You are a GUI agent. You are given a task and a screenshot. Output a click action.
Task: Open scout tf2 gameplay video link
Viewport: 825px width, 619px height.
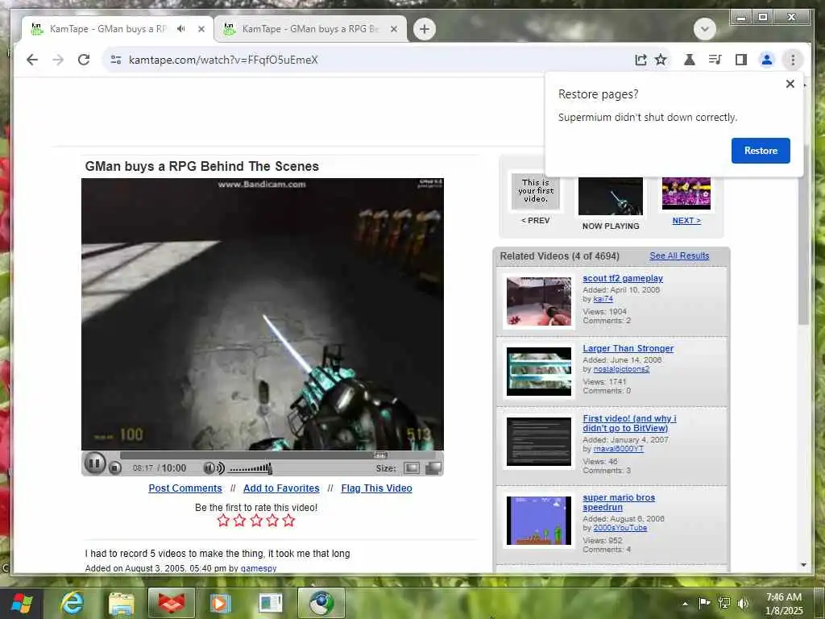tap(623, 278)
